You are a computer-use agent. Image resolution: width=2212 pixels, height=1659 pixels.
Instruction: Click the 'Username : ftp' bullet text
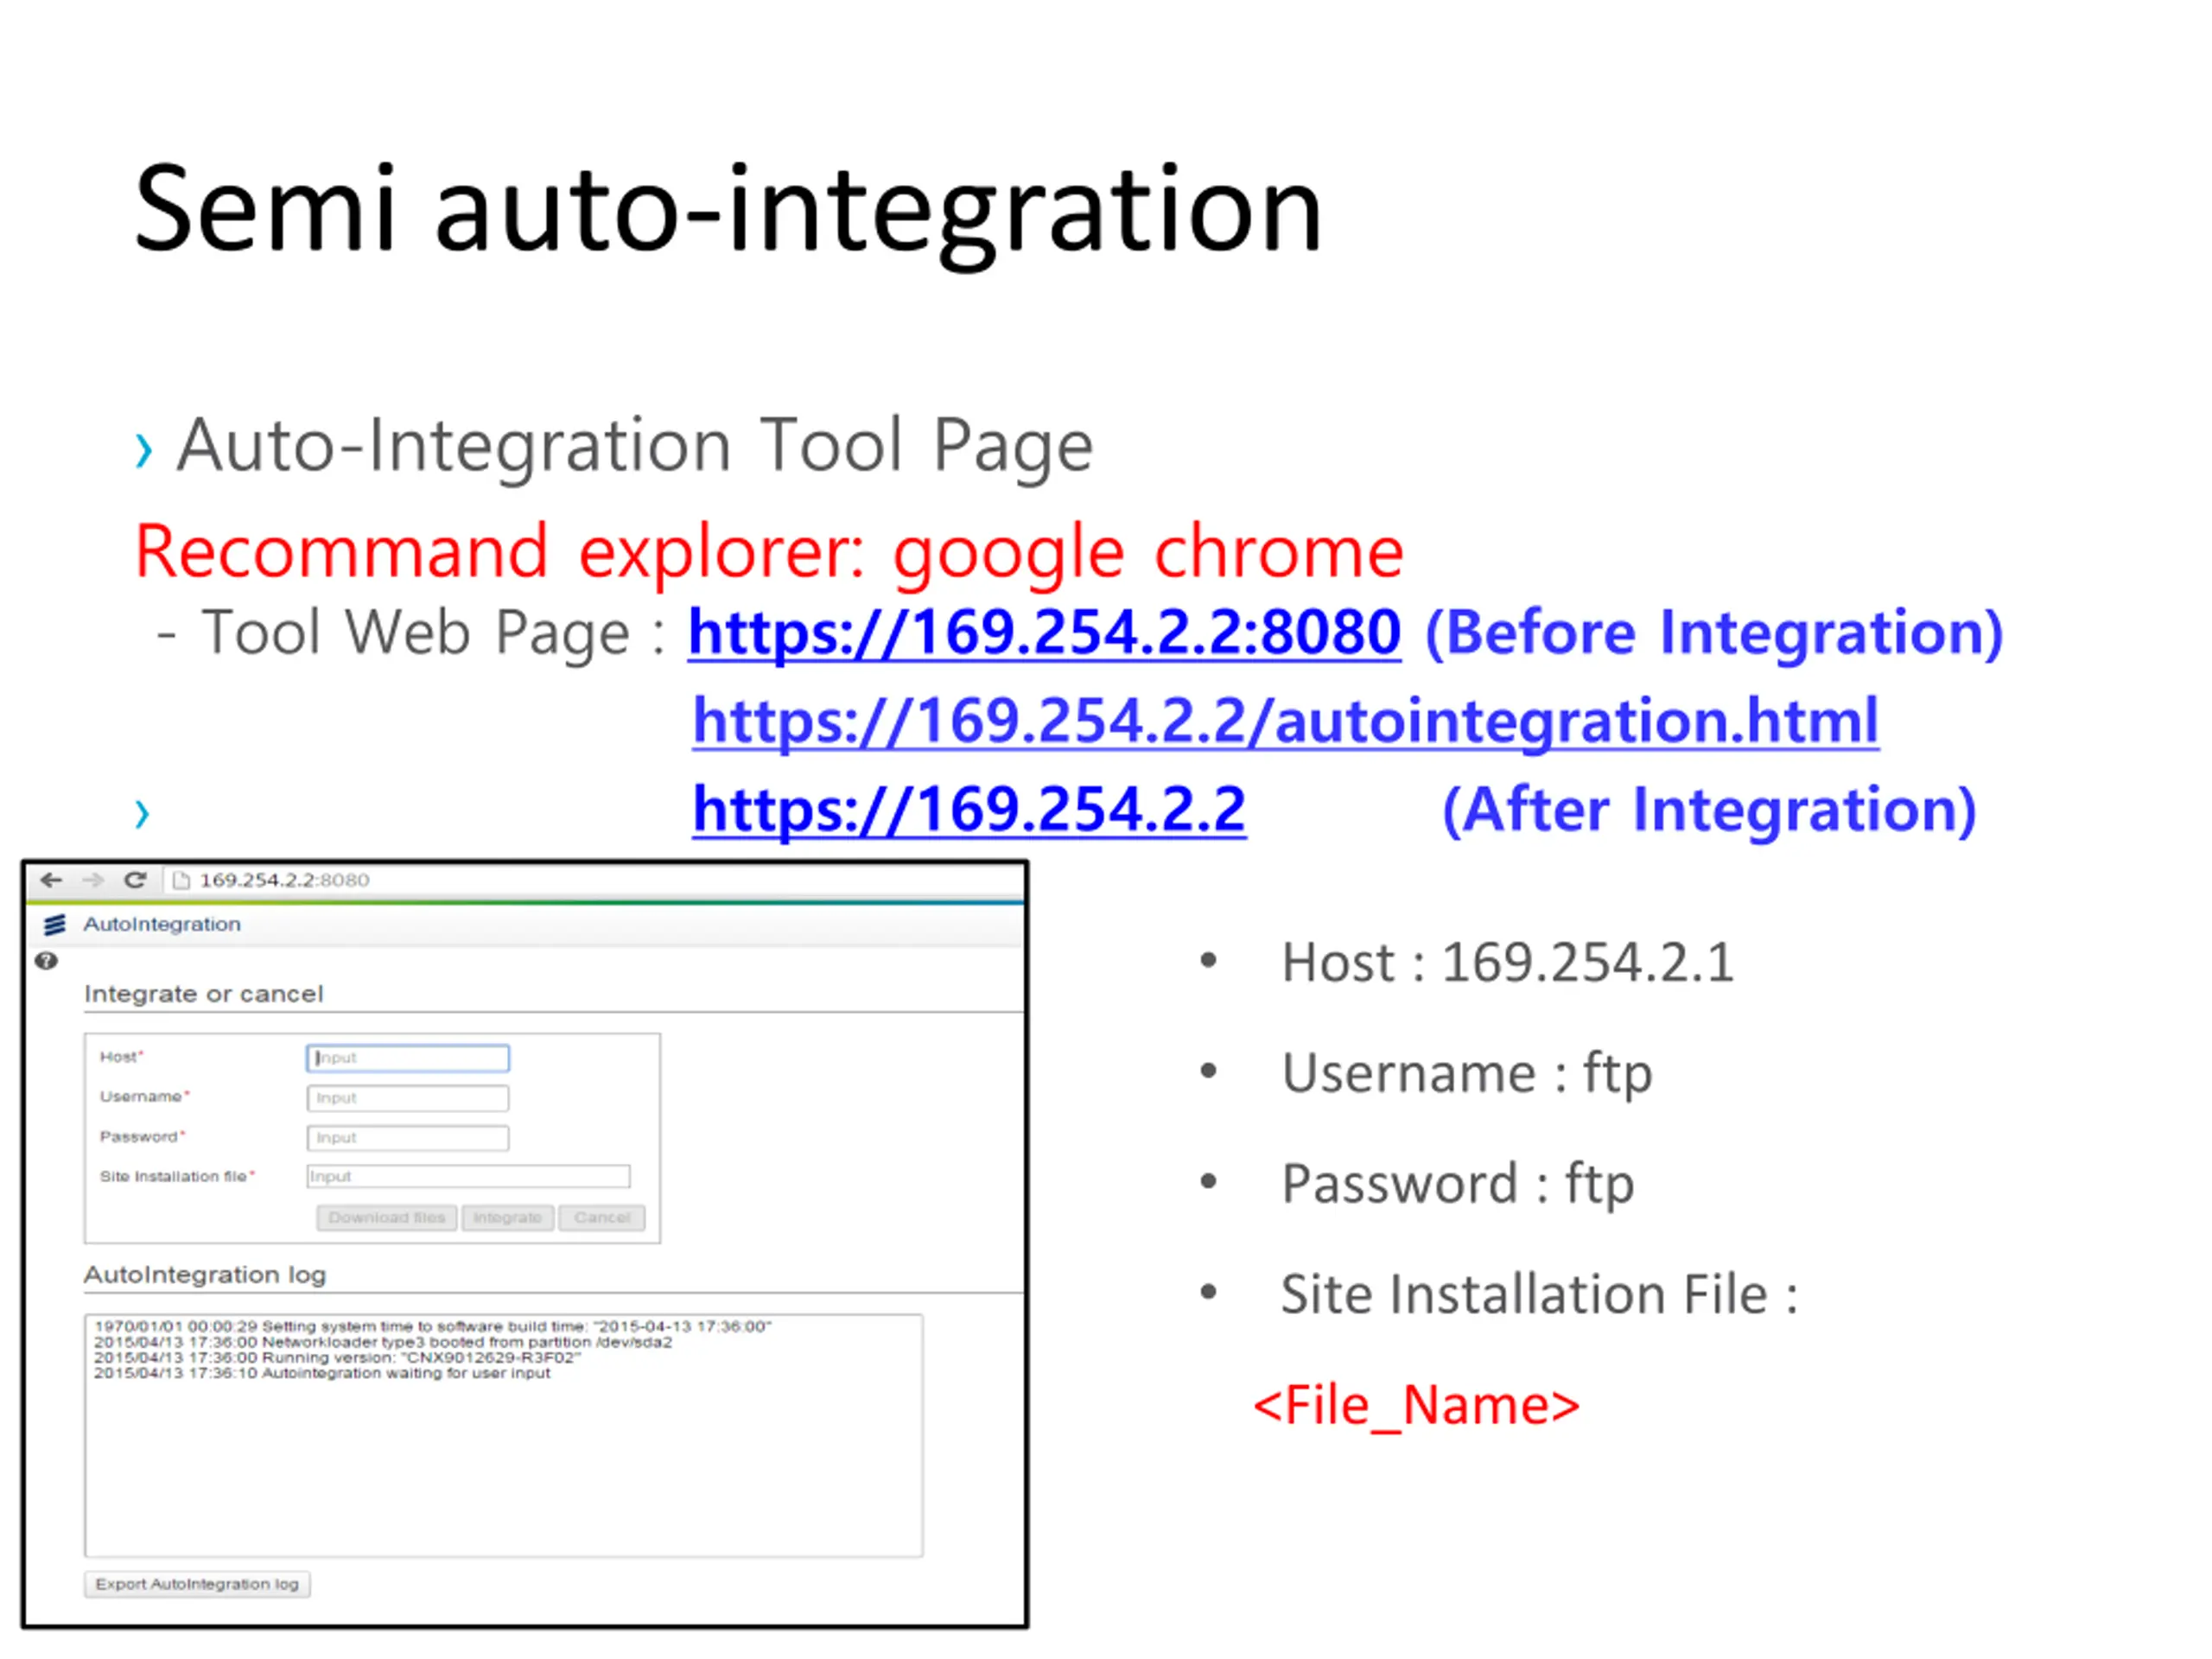(x=1467, y=1074)
